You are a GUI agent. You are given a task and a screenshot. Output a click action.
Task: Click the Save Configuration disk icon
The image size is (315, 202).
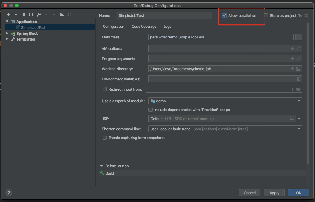[31, 15]
